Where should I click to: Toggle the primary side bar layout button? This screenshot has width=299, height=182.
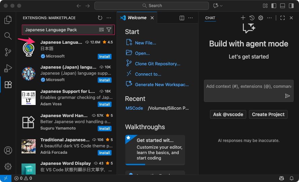pos(274,6)
